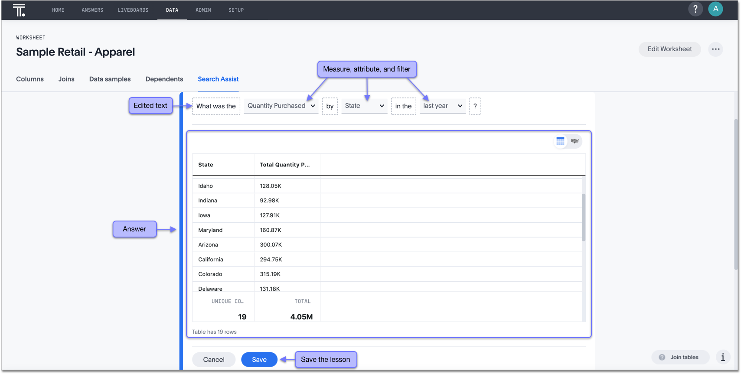
Task: Open the user profile avatar
Action: 715,9
